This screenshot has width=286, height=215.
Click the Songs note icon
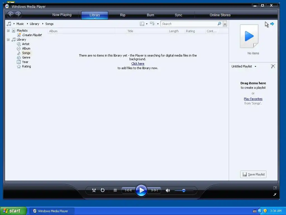pos(19,53)
